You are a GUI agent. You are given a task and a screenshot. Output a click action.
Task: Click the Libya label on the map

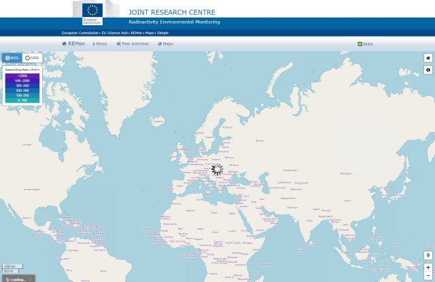pyautogui.click(x=213, y=213)
